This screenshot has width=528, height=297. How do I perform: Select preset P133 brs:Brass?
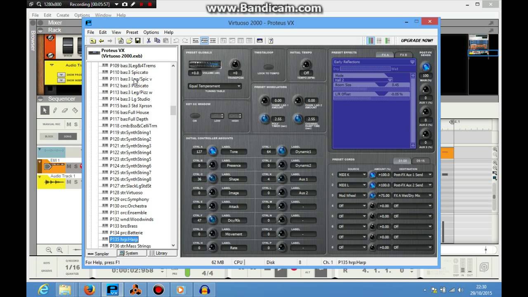123,226
